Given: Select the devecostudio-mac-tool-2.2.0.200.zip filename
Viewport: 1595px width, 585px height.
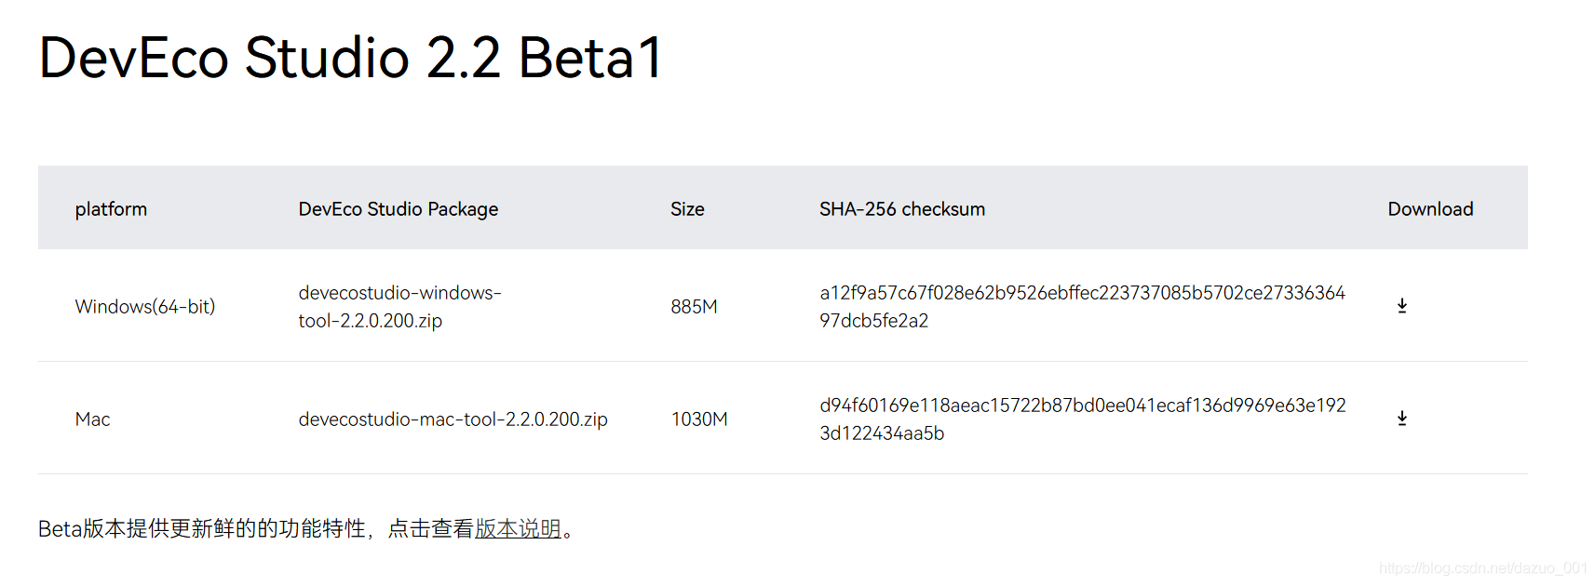Looking at the screenshot, I should point(453,419).
